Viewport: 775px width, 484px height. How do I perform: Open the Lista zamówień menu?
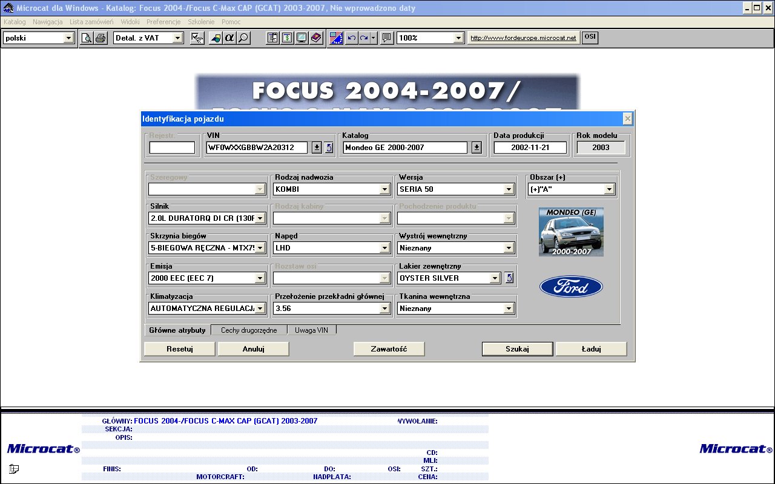pyautogui.click(x=91, y=22)
